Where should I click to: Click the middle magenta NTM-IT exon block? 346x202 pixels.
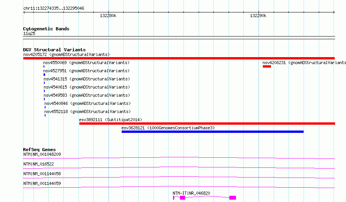182,198
